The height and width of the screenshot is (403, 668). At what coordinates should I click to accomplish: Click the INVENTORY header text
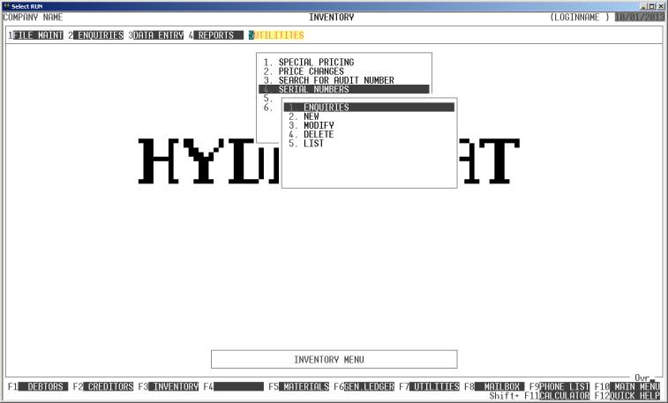coord(332,17)
